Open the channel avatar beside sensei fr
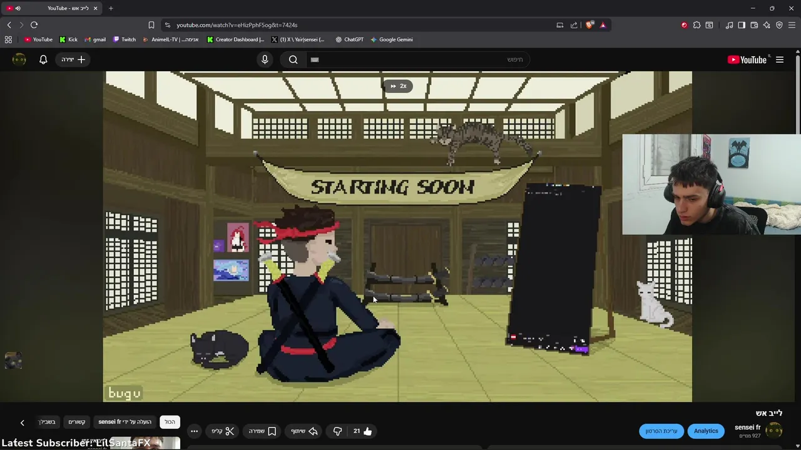 coord(774,431)
